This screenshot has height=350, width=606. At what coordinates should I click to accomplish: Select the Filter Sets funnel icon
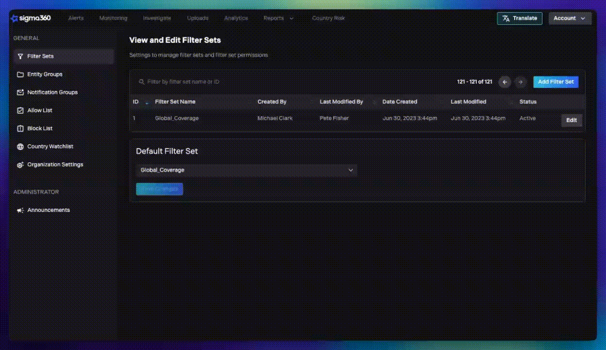point(20,56)
